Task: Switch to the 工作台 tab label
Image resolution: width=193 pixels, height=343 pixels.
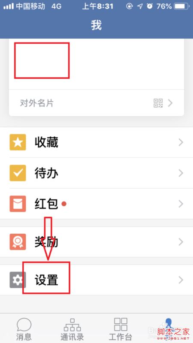Action: 121,337
